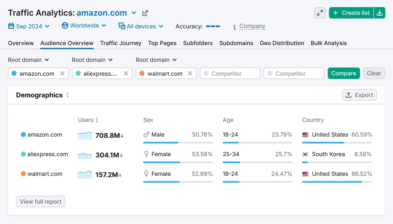Click the amazon.com link in page title
Viewport: 393px width, 224px height.
(x=102, y=13)
